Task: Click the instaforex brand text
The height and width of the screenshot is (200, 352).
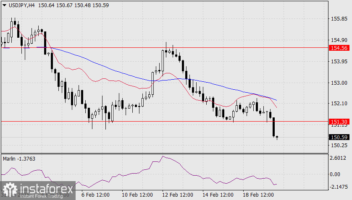Action: click(x=47, y=189)
